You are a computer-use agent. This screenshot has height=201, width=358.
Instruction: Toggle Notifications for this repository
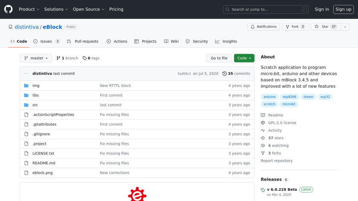(x=264, y=27)
